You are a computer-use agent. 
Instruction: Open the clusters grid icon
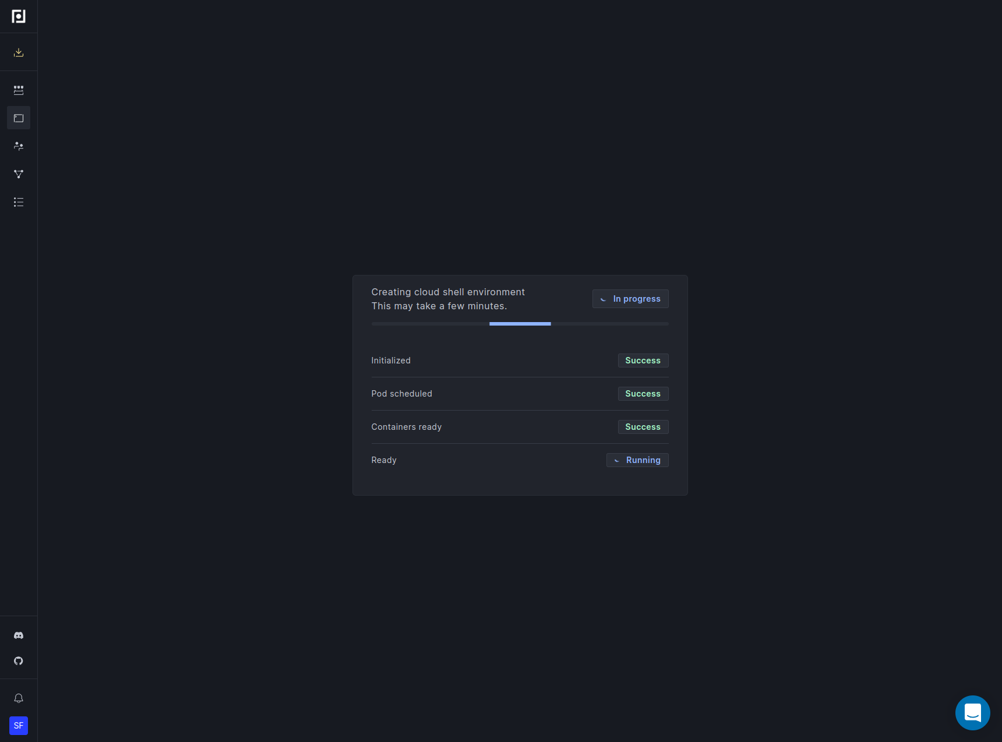19,90
